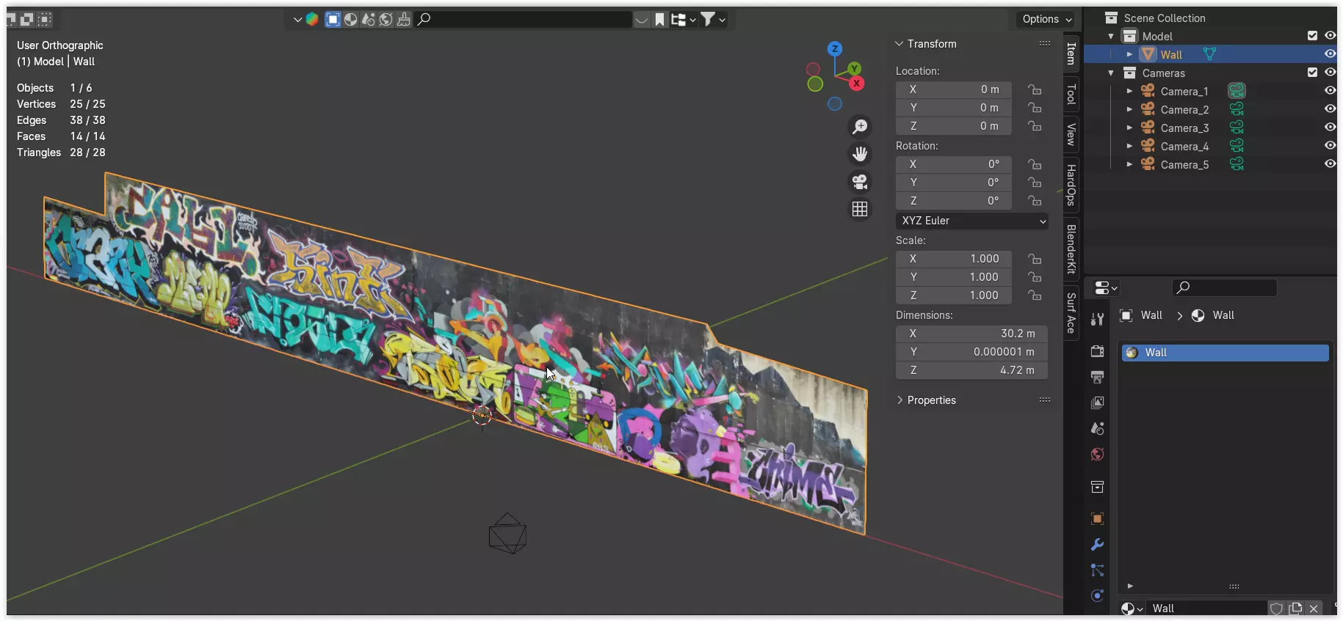Click the zoom magnifier icon in viewport
This screenshot has height=621, width=1343.
click(x=860, y=126)
